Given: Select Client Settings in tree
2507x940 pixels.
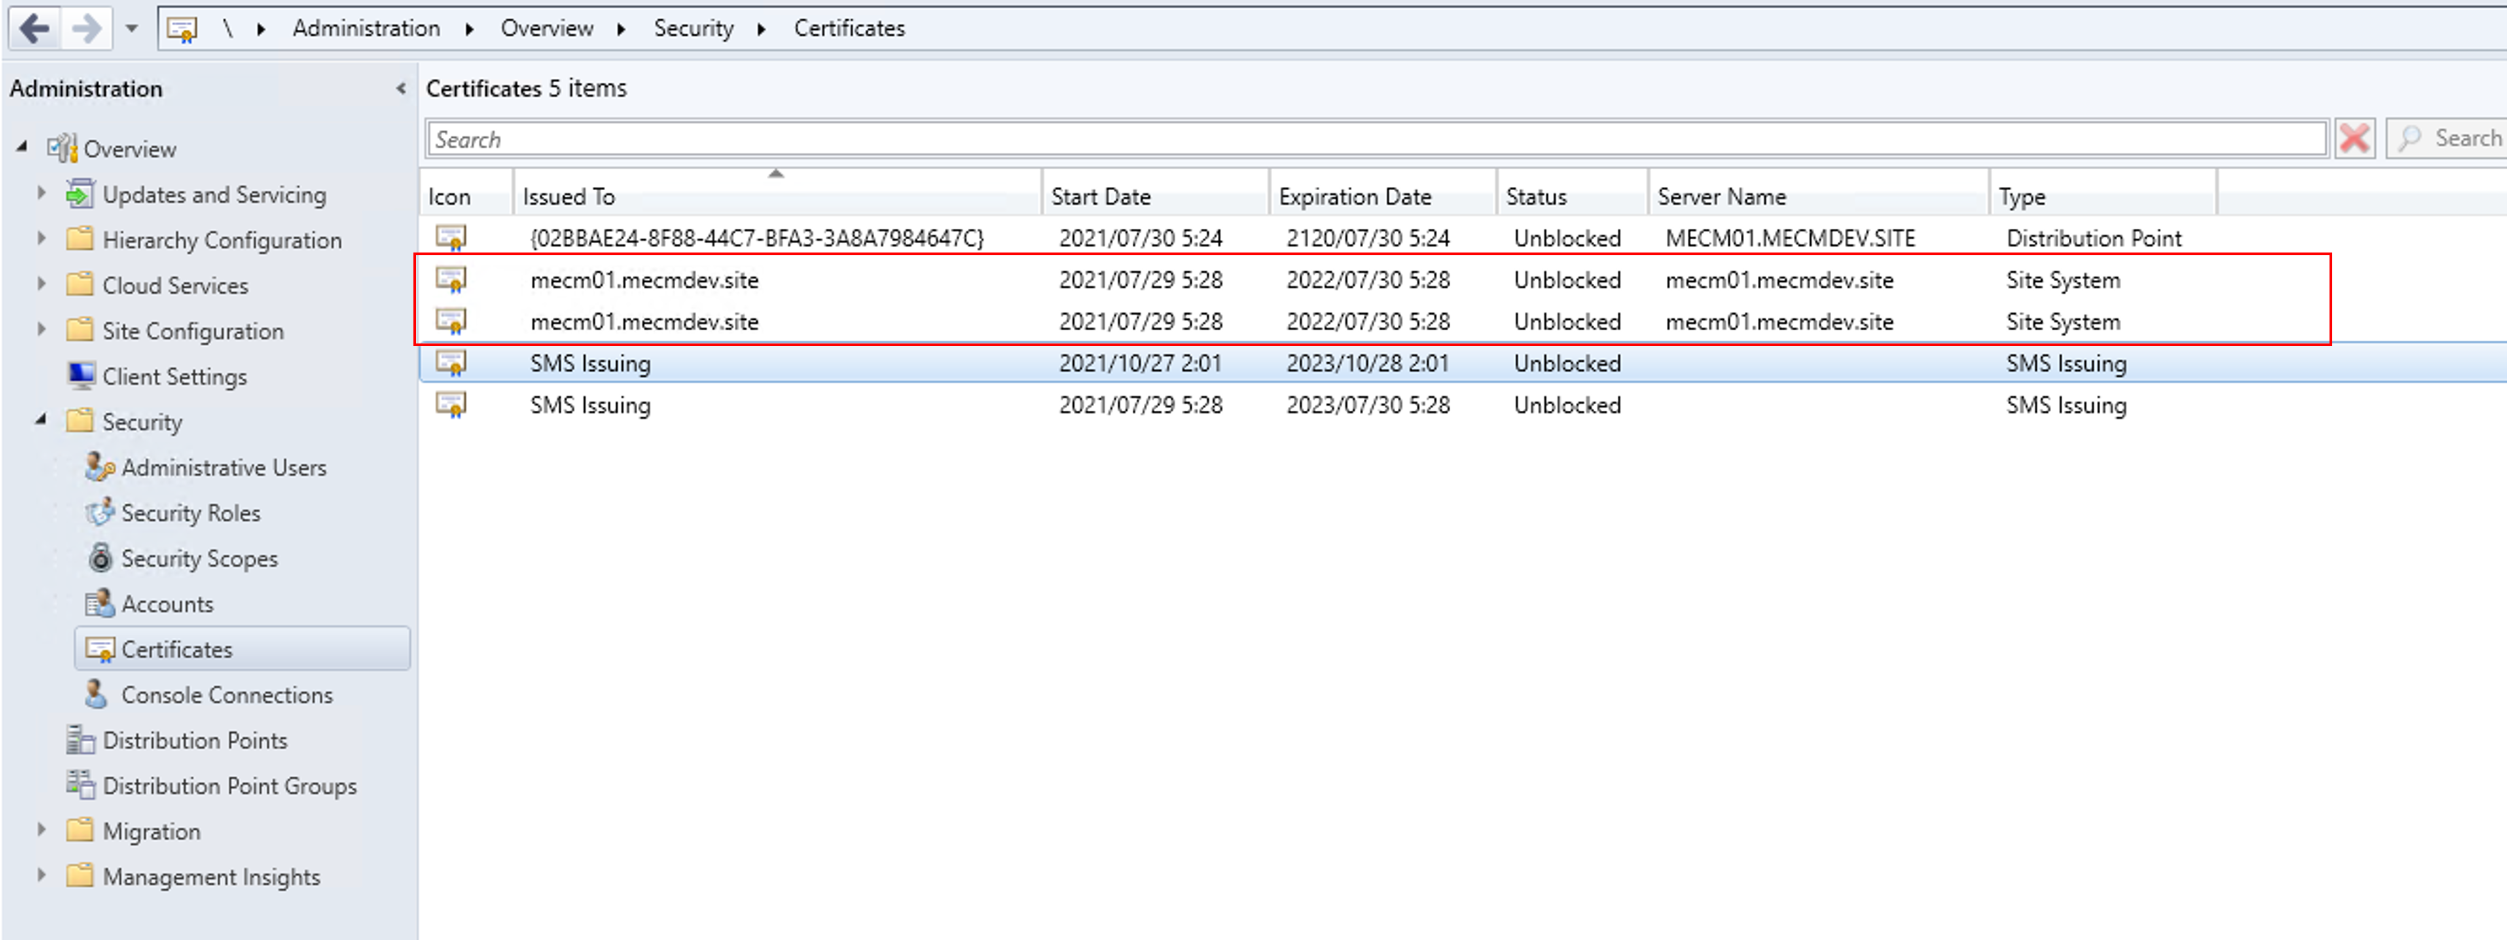Looking at the screenshot, I should pyautogui.click(x=174, y=377).
